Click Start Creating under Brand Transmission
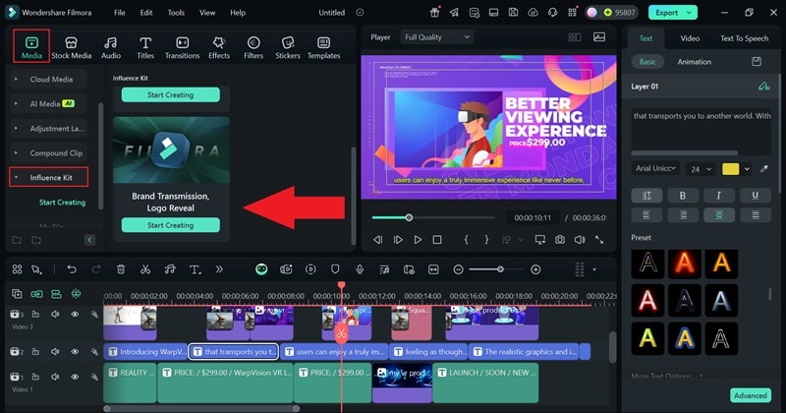The width and height of the screenshot is (786, 413). [170, 225]
